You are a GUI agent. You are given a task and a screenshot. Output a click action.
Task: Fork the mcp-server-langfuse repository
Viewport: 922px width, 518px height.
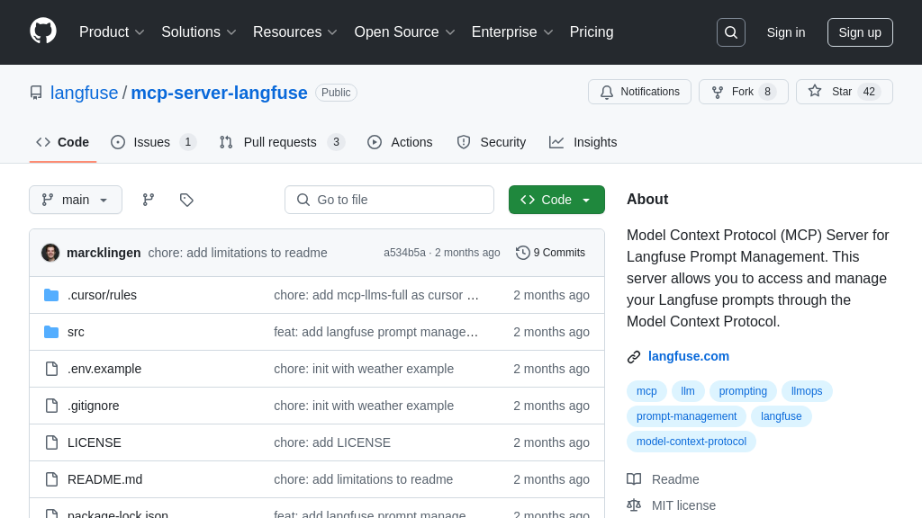(x=743, y=92)
